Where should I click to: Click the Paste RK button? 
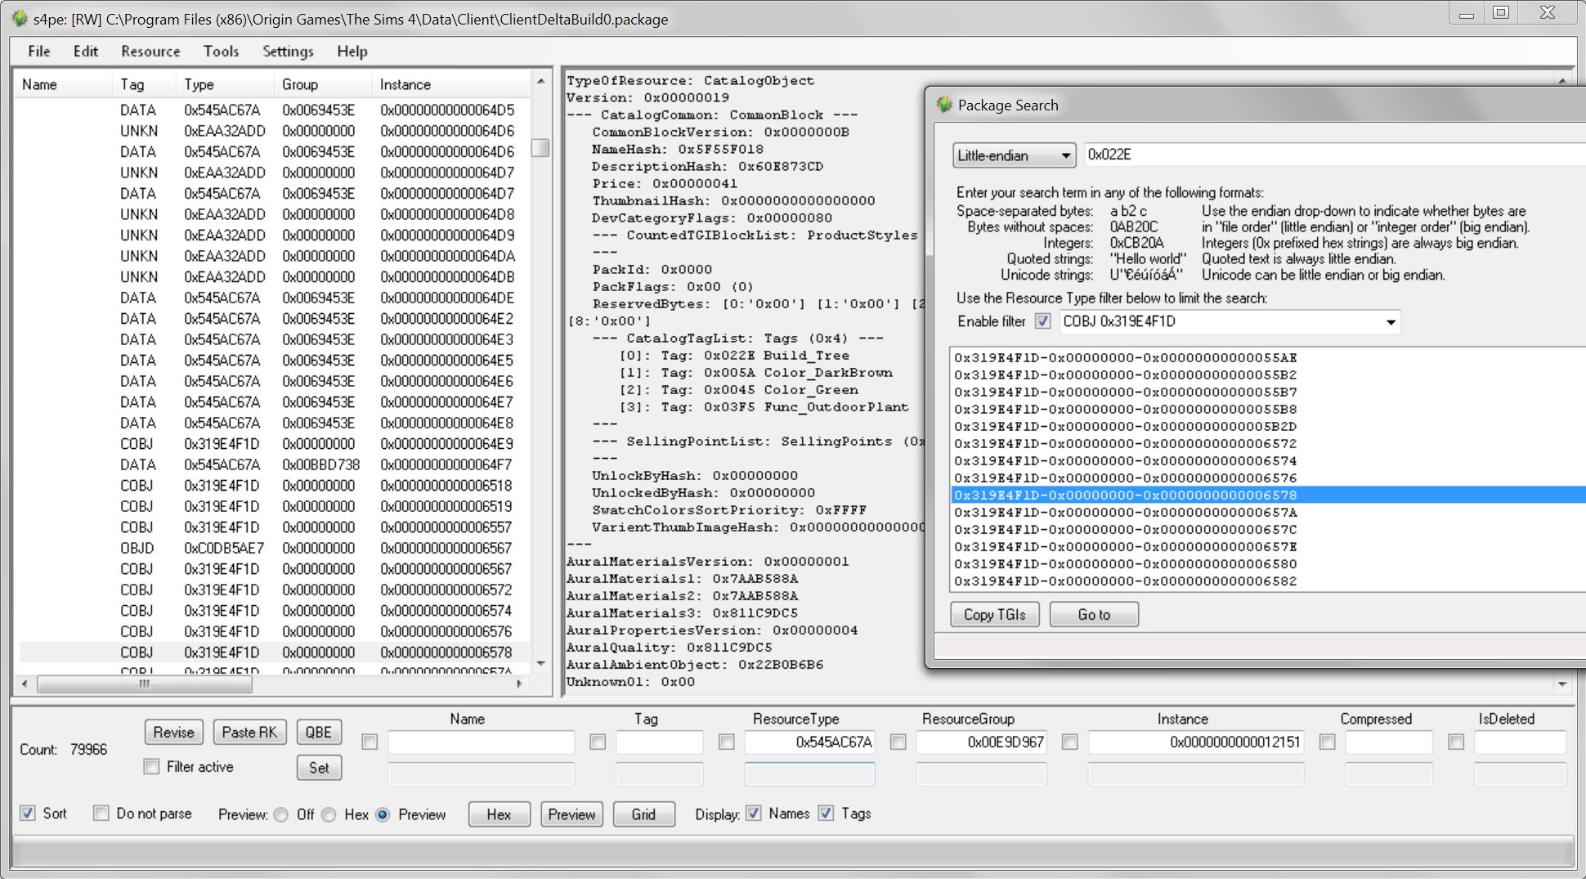tap(249, 732)
